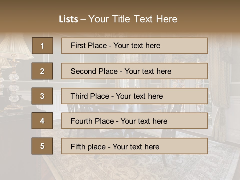The height and width of the screenshot is (180, 240).
Task: Click the number 3 square
Action: [42, 96]
